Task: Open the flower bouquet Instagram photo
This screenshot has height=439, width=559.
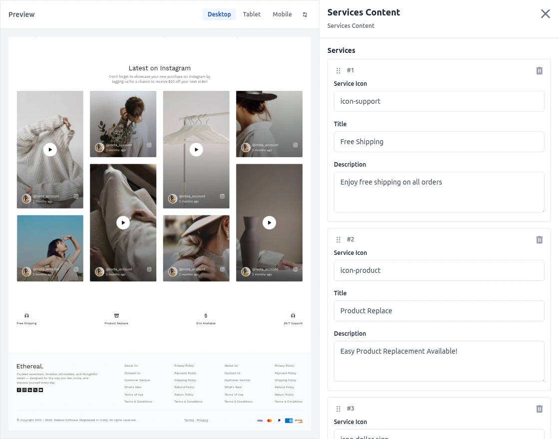Action: tap(123, 124)
